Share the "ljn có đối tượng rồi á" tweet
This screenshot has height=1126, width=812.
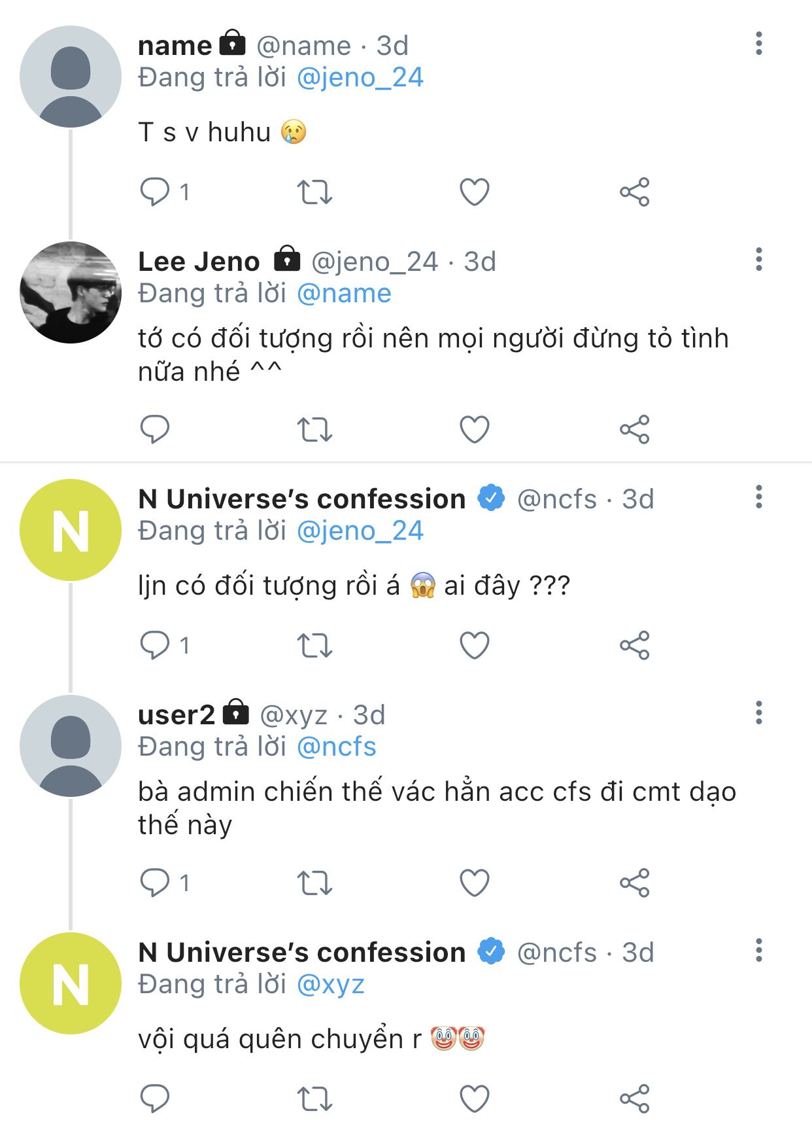click(634, 646)
